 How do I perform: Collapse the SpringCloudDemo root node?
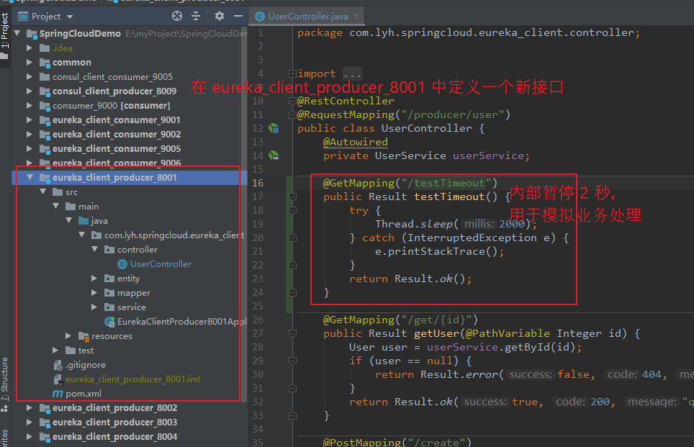click(x=17, y=33)
